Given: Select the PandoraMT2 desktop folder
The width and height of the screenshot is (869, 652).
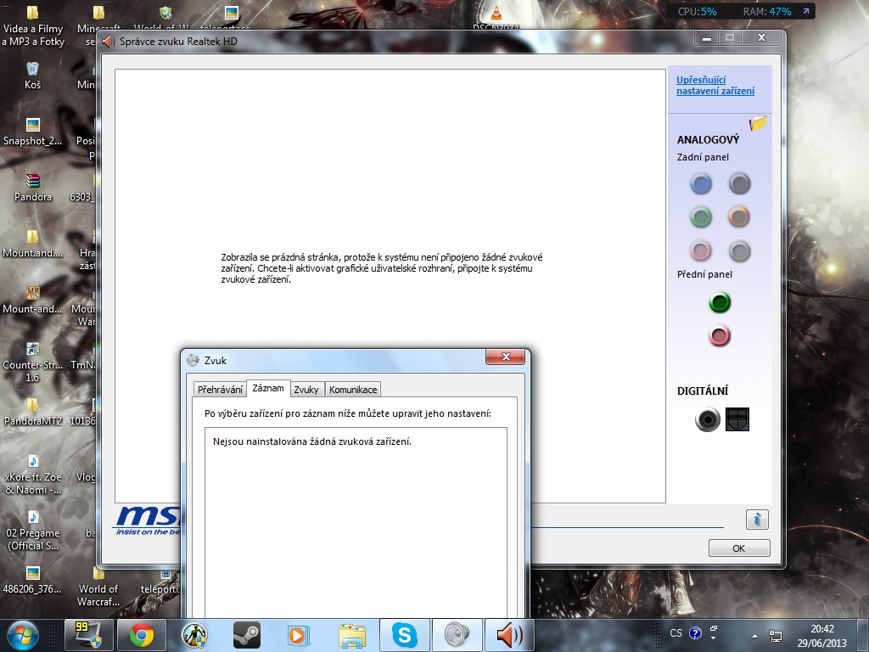Looking at the screenshot, I should [x=33, y=412].
